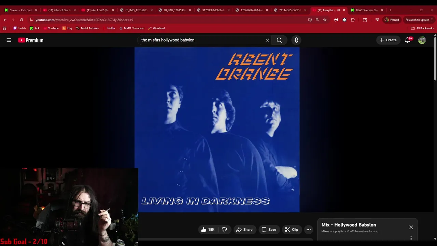Open MMO Champion bookmark
The width and height of the screenshot is (437, 246).
click(131, 28)
